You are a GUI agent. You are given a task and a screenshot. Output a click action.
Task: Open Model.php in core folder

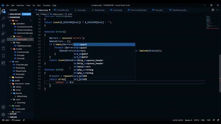coord(20,68)
